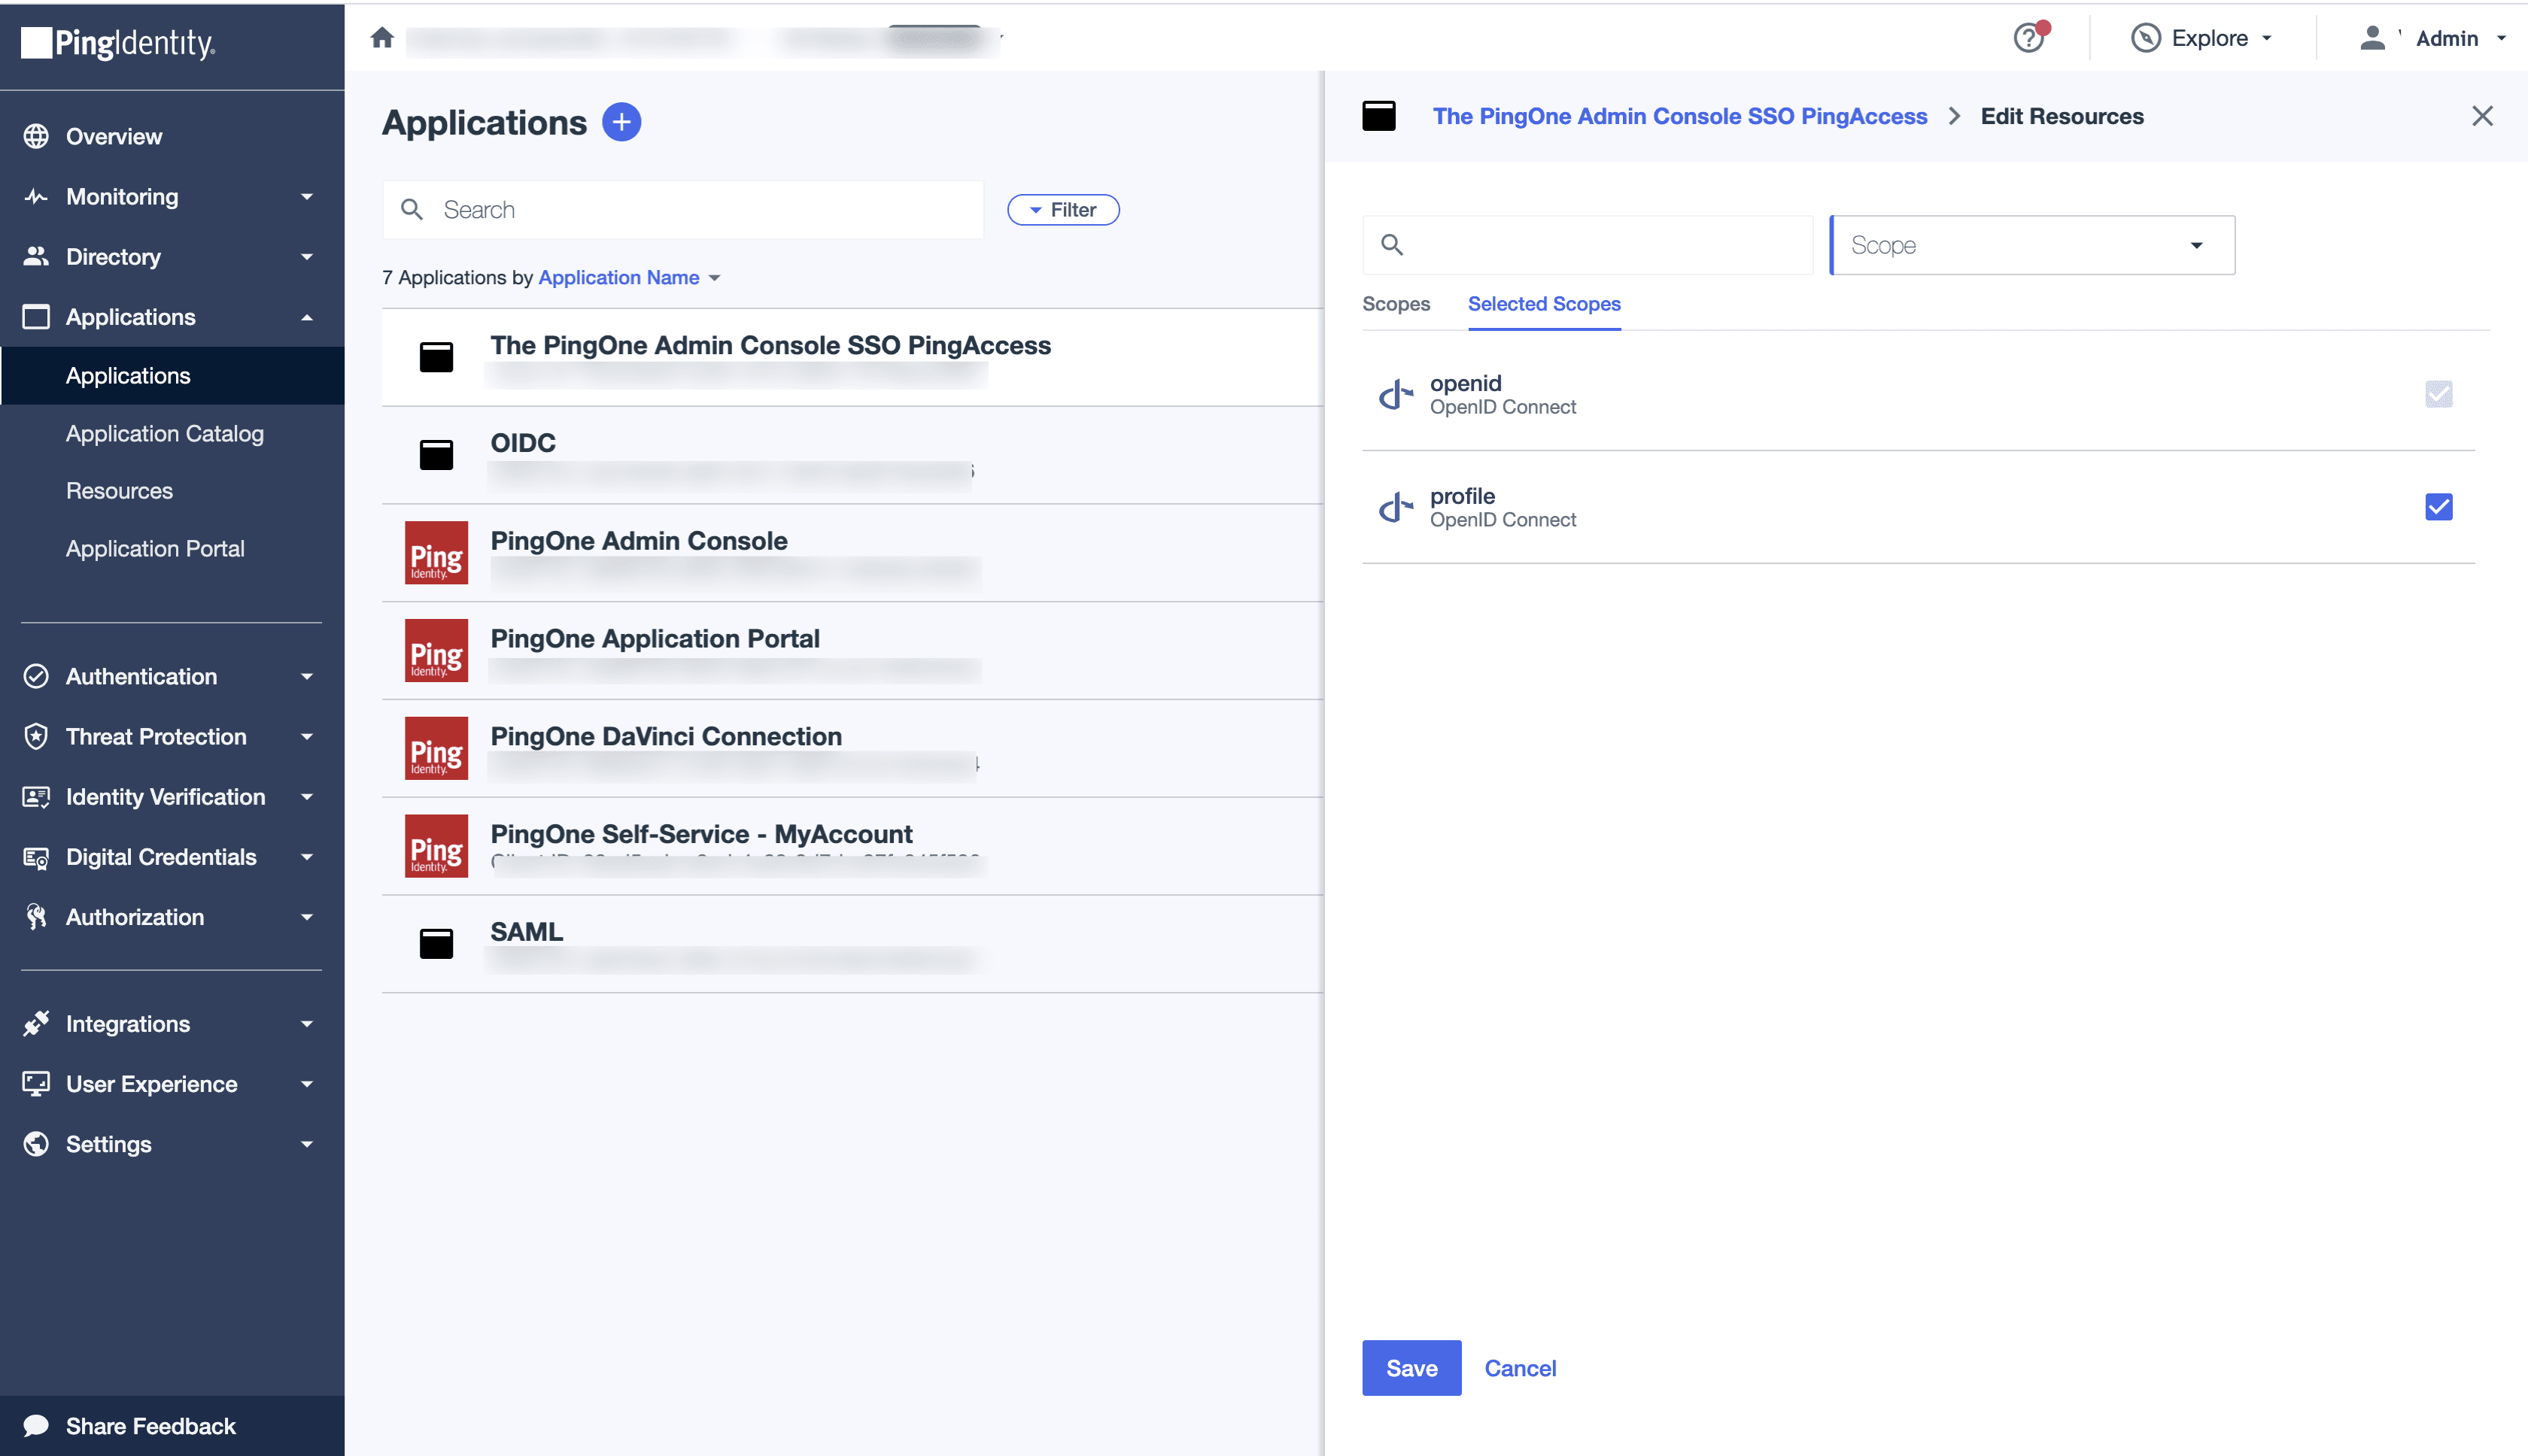Click PingOne Admin Console red Ping logo
The height and width of the screenshot is (1456, 2528).
tap(436, 552)
